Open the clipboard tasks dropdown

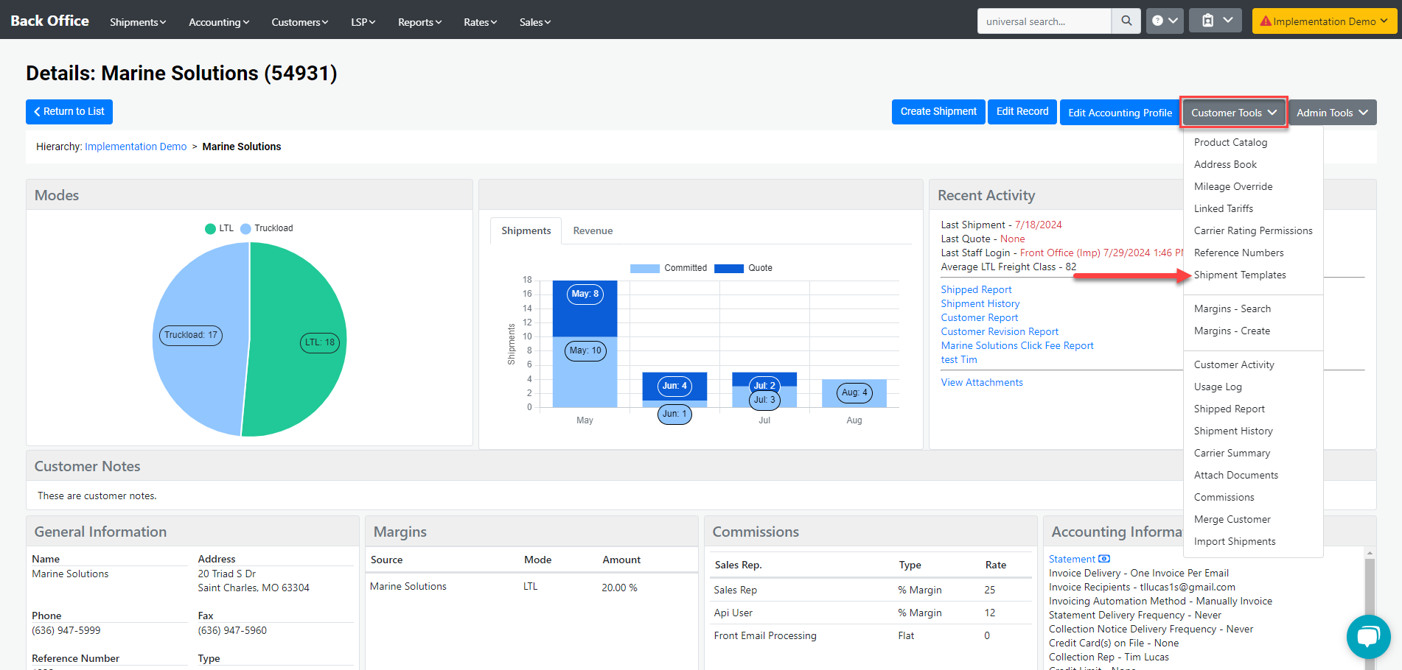click(x=1216, y=21)
